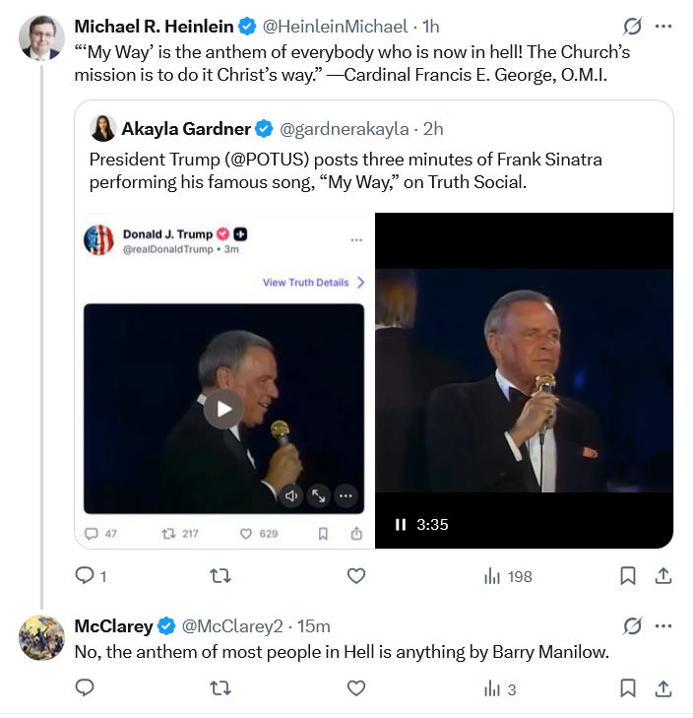Bookmark Michael R. Heinlein's post
693x718 pixels.
(x=628, y=576)
